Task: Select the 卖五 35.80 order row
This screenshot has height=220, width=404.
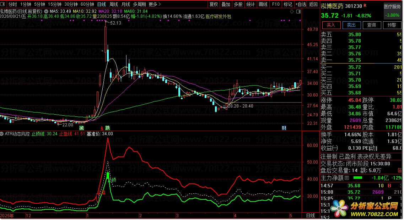Action: (x=361, y=34)
